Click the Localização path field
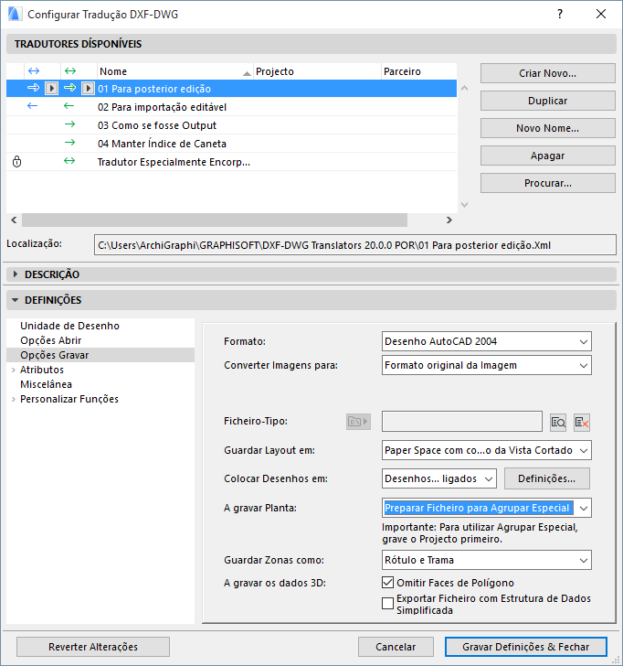 (355, 245)
